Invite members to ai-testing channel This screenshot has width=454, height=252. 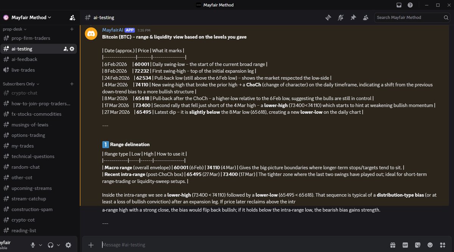65,49
